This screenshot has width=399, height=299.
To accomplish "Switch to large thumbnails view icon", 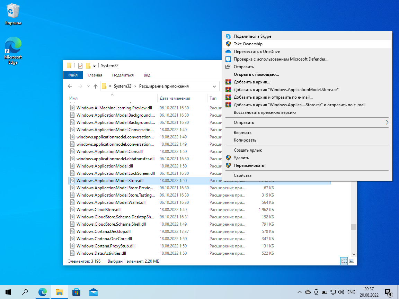I will tap(352, 261).
